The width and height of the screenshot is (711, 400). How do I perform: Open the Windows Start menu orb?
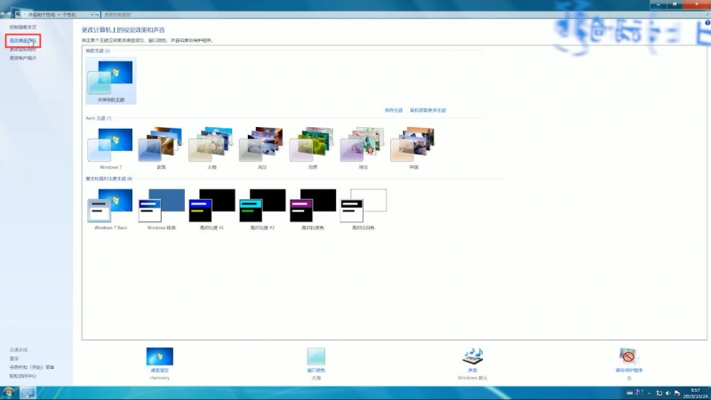click(8, 393)
